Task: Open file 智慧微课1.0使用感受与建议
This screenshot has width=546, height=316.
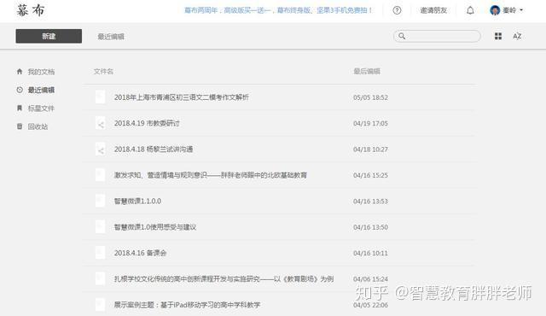Action: coord(155,227)
